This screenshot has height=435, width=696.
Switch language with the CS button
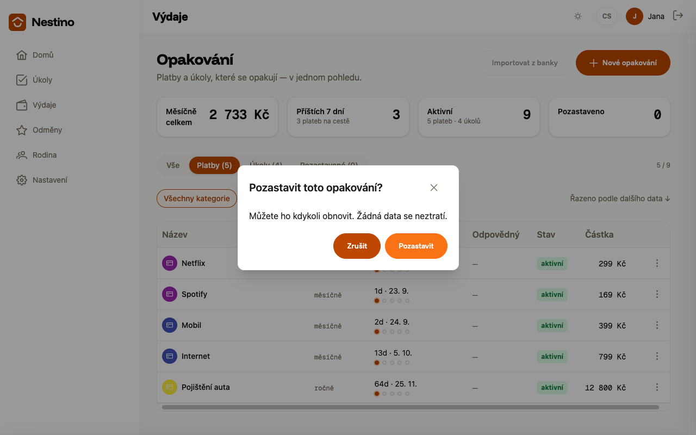607,16
